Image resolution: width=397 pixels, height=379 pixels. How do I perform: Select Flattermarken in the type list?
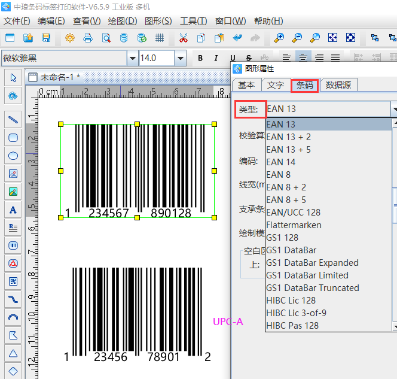(x=329, y=225)
